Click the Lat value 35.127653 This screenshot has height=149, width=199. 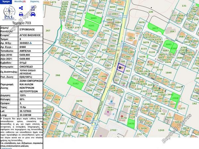25,111
